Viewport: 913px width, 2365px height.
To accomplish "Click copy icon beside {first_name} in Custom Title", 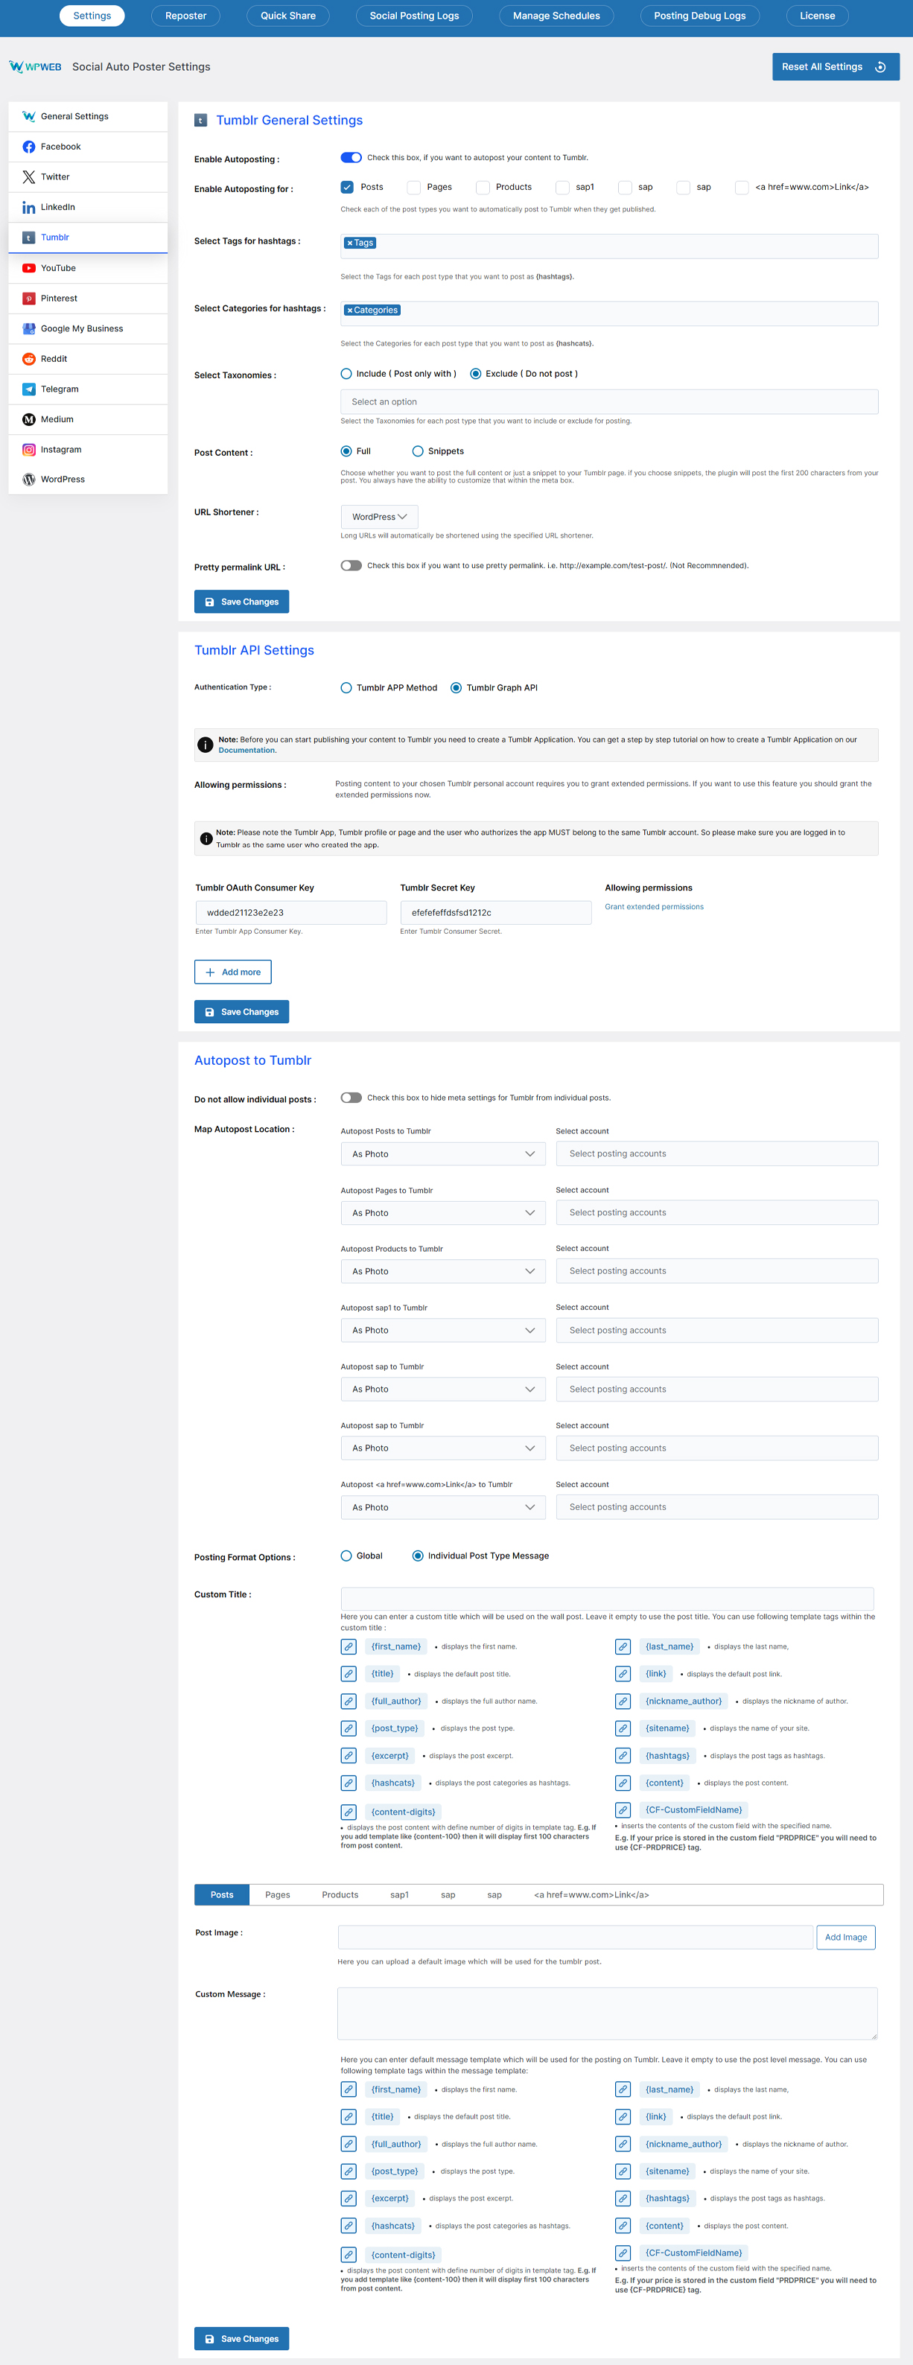I will [349, 1646].
